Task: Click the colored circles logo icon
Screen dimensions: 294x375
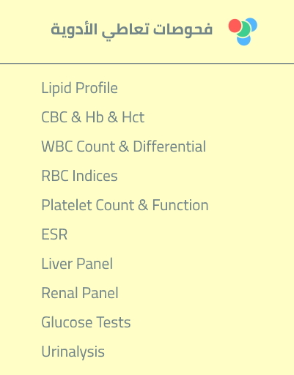Action: (x=243, y=31)
